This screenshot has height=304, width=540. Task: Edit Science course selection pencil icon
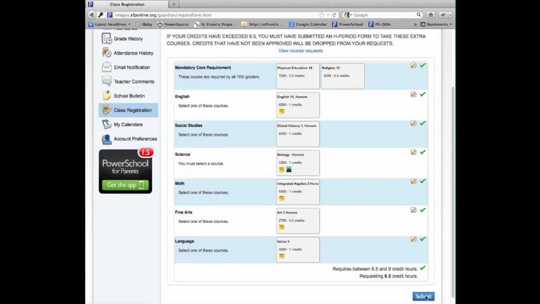coord(413,152)
